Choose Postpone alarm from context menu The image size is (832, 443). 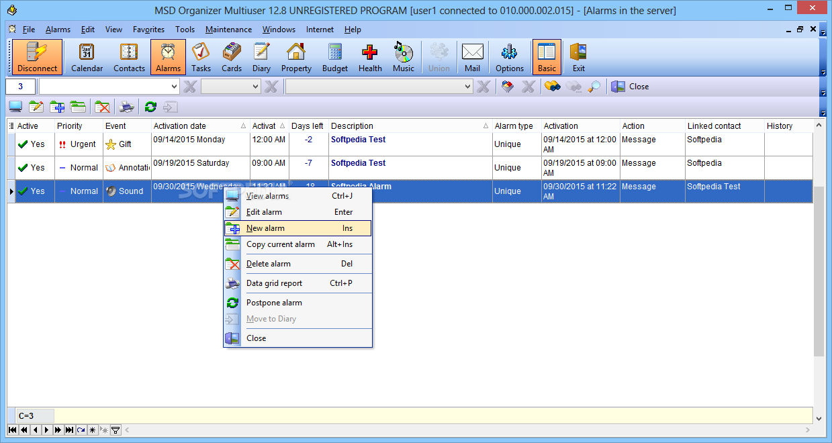pos(298,303)
